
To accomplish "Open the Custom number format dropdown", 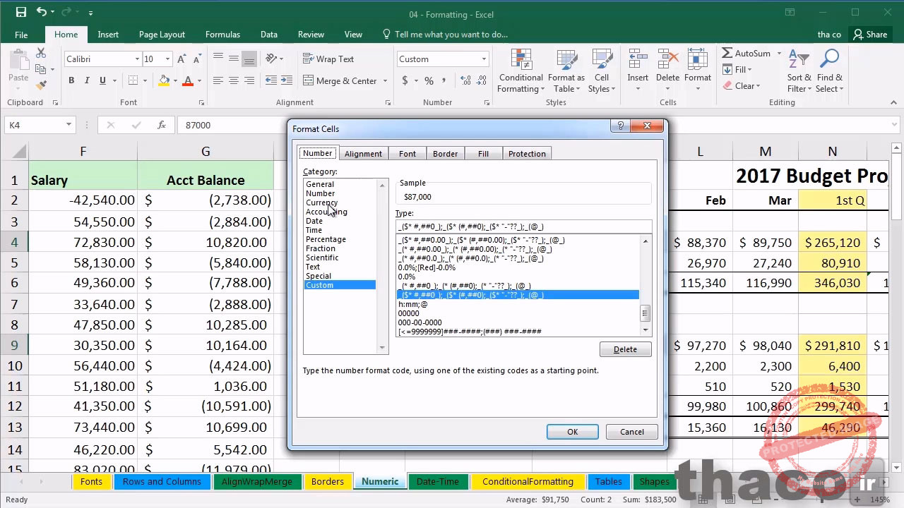I will click(484, 59).
